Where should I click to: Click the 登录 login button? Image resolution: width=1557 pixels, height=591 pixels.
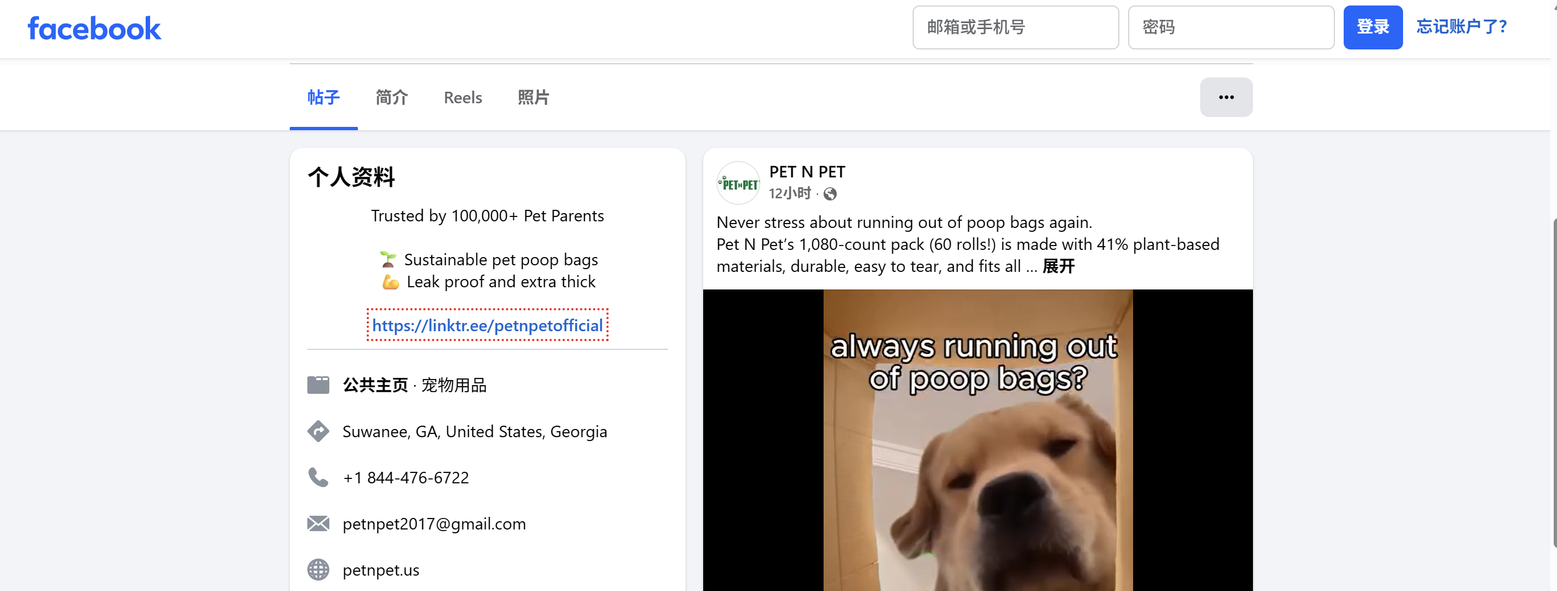(1373, 27)
